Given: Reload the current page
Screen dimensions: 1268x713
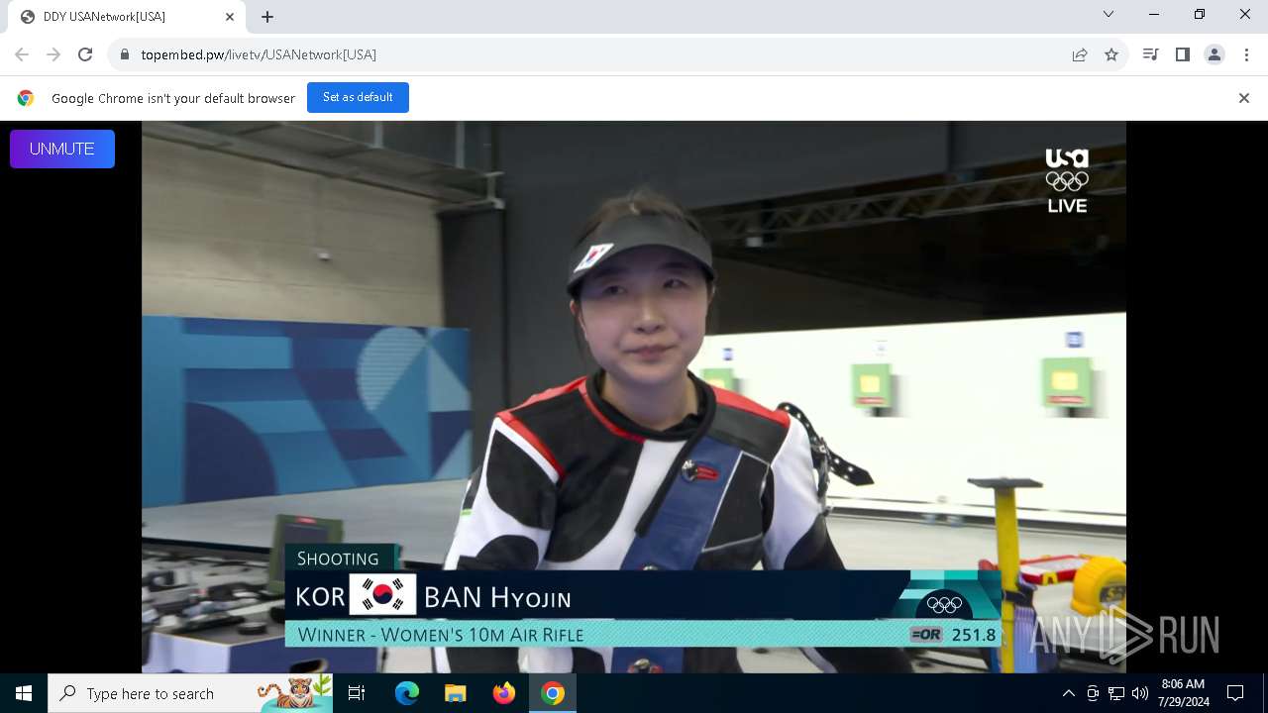Looking at the screenshot, I should coord(85,54).
